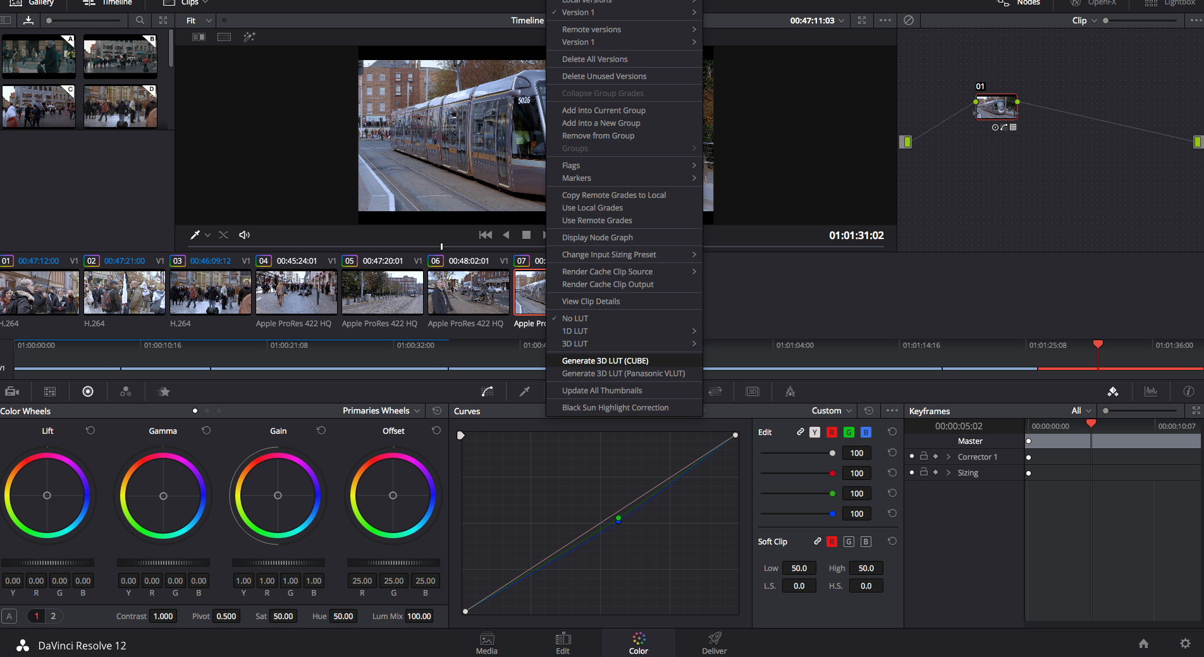Open the Qualifier eyedropper palette

coord(524,391)
